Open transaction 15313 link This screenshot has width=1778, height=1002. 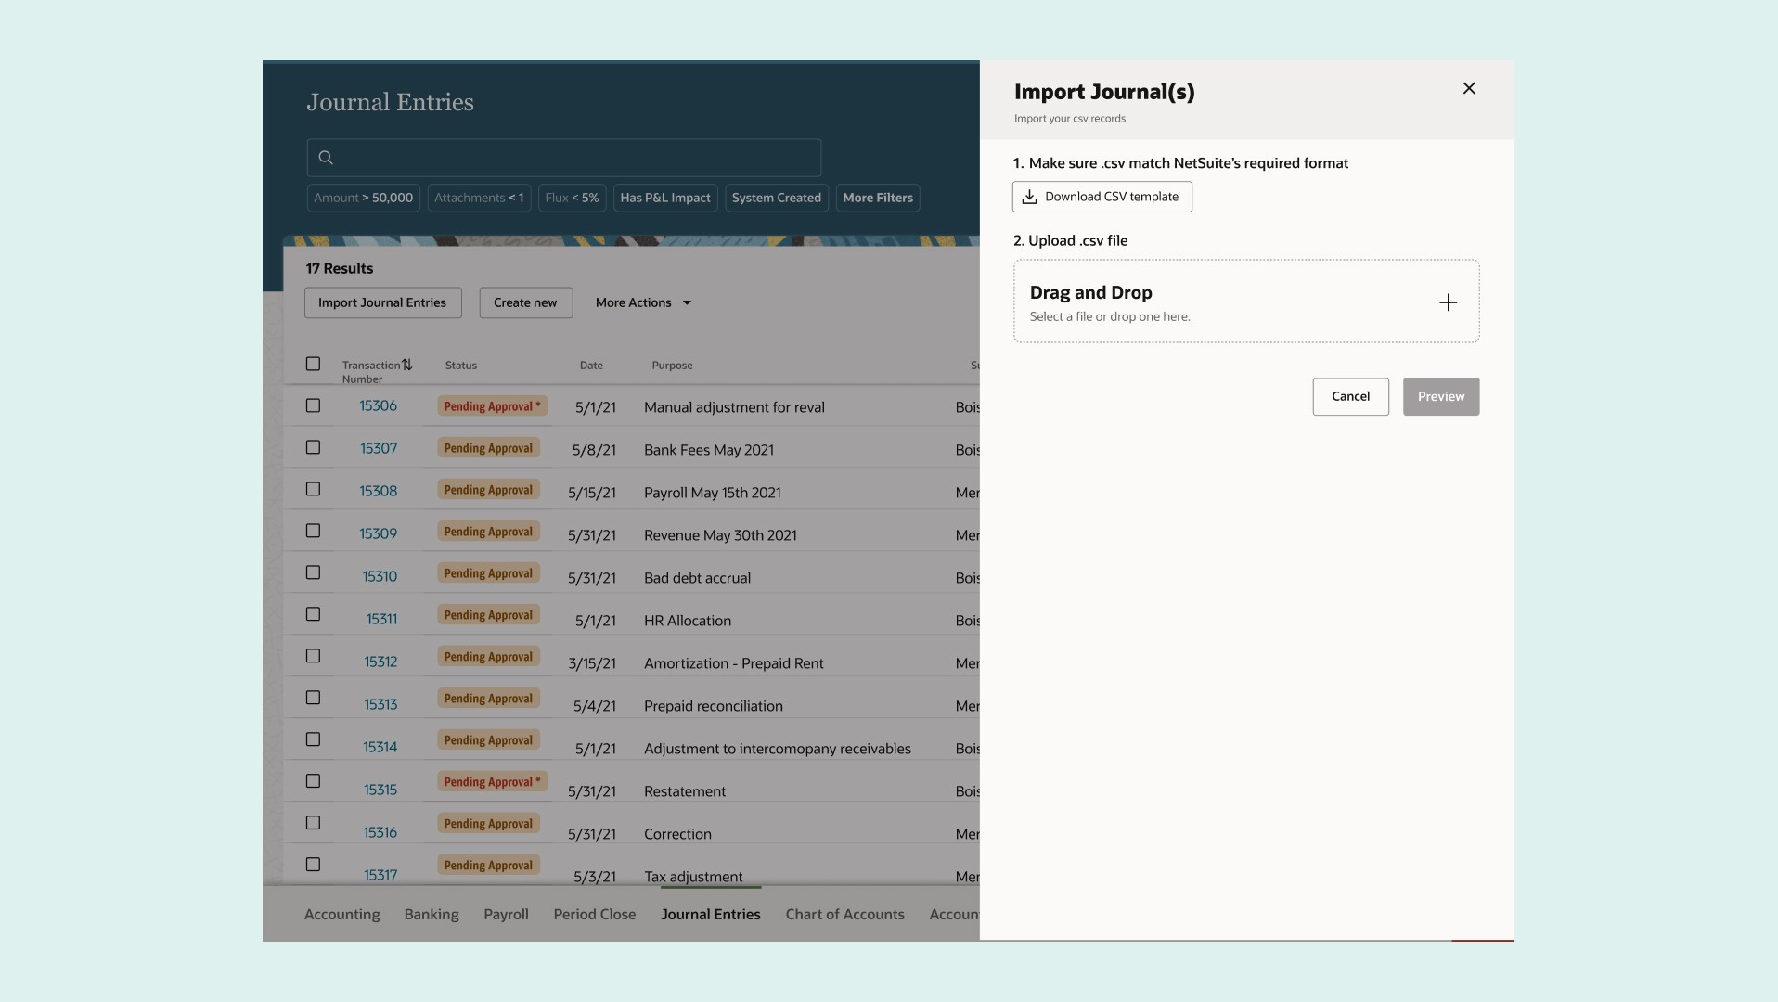coord(380,704)
